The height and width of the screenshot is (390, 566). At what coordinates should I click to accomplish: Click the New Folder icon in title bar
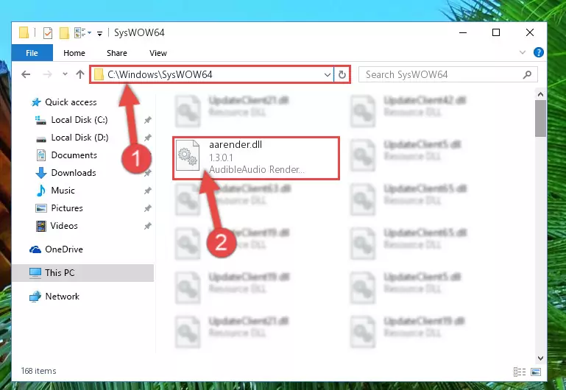coord(64,33)
